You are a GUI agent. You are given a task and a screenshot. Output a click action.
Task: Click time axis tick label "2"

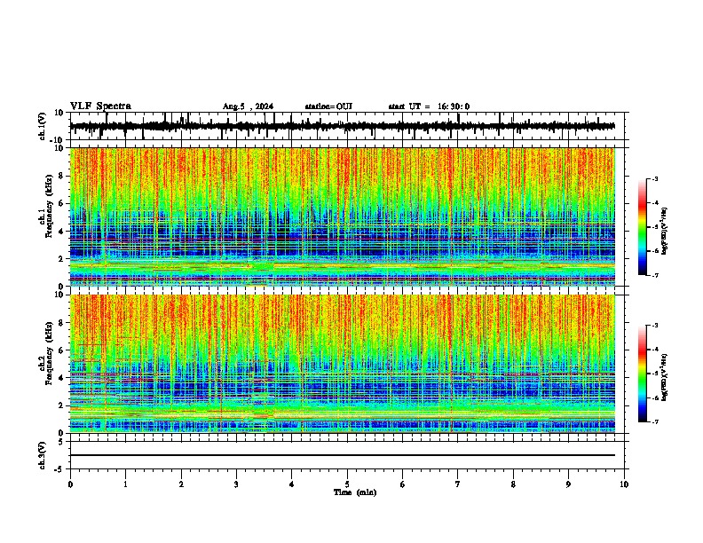point(181,484)
